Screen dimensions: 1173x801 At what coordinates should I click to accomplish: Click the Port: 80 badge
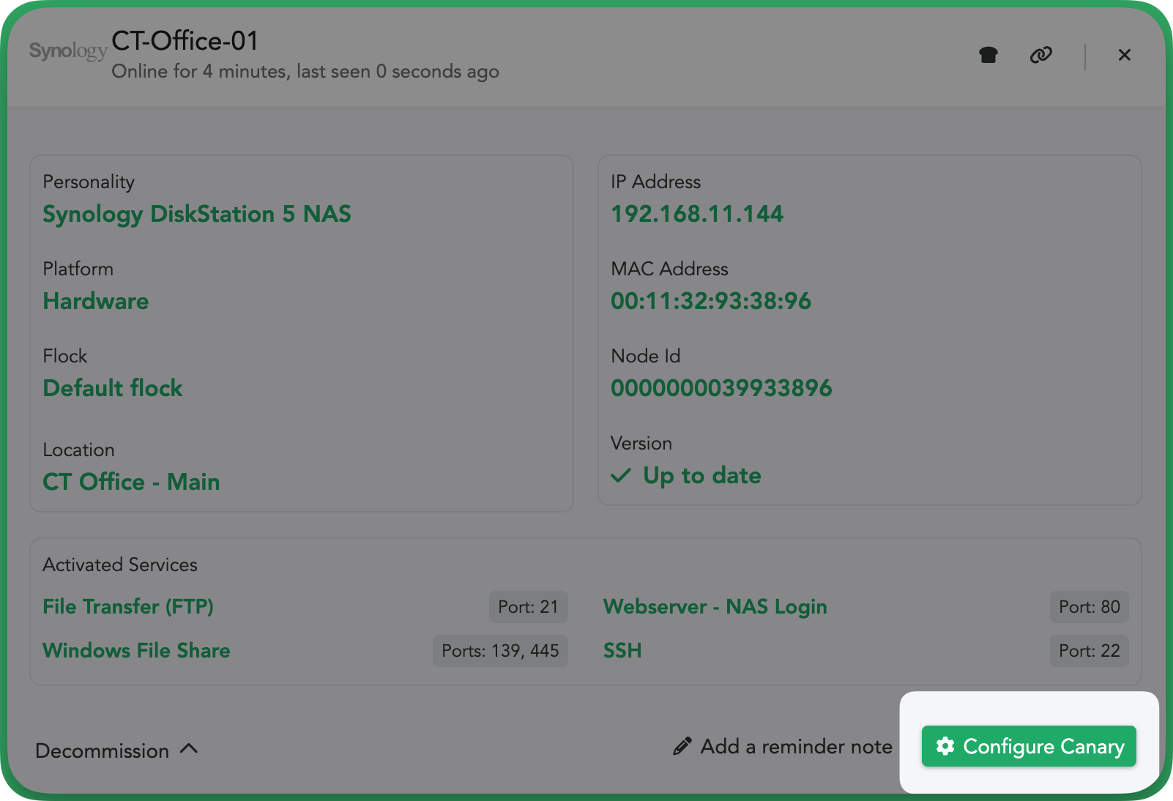click(1090, 607)
